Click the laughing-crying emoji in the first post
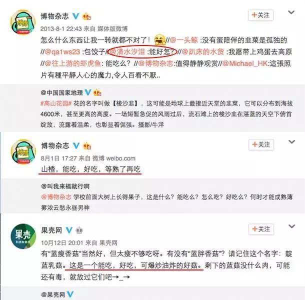 point(159,39)
